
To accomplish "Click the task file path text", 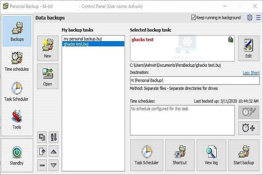I will click(x=175, y=65).
